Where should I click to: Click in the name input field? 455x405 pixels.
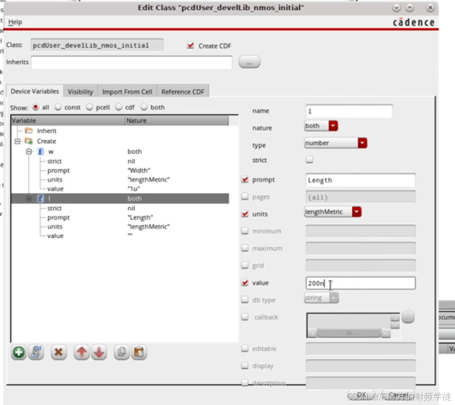point(349,111)
